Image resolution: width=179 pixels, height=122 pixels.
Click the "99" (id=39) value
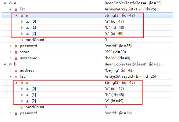click(x=115, y=52)
